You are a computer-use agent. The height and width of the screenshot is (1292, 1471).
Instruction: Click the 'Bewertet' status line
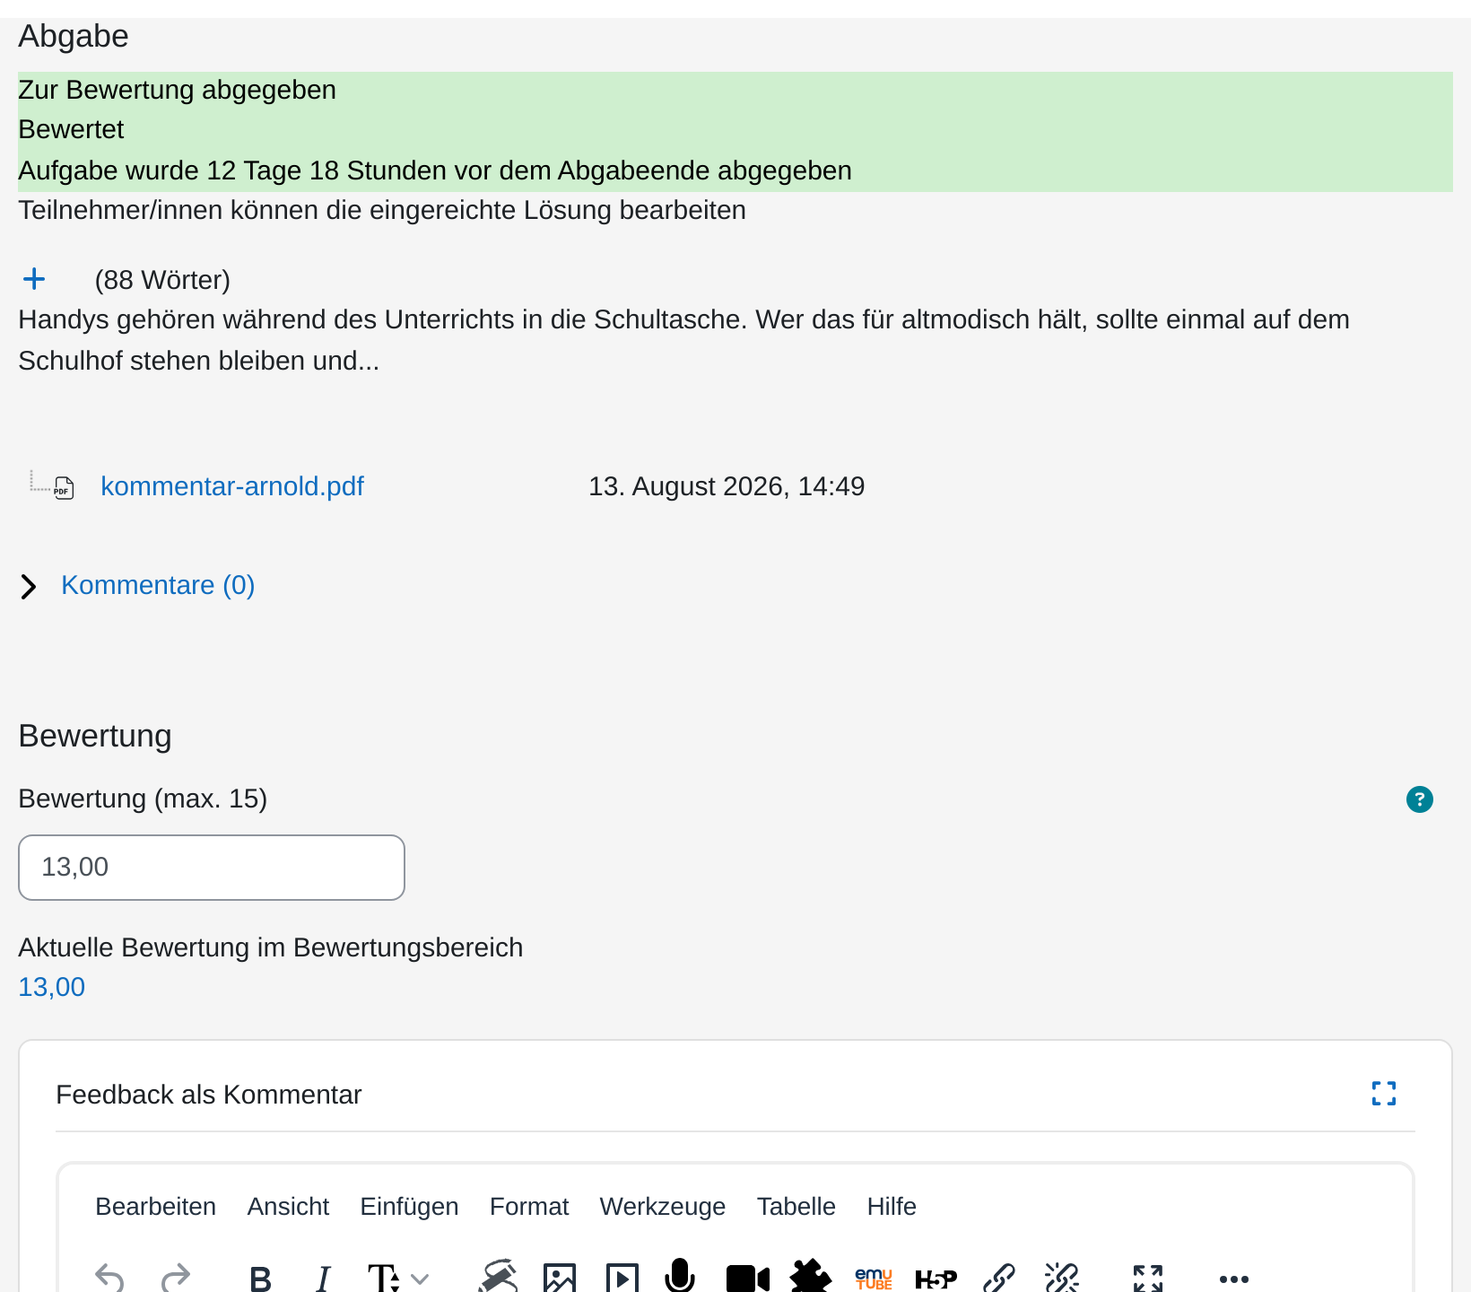pos(71,129)
